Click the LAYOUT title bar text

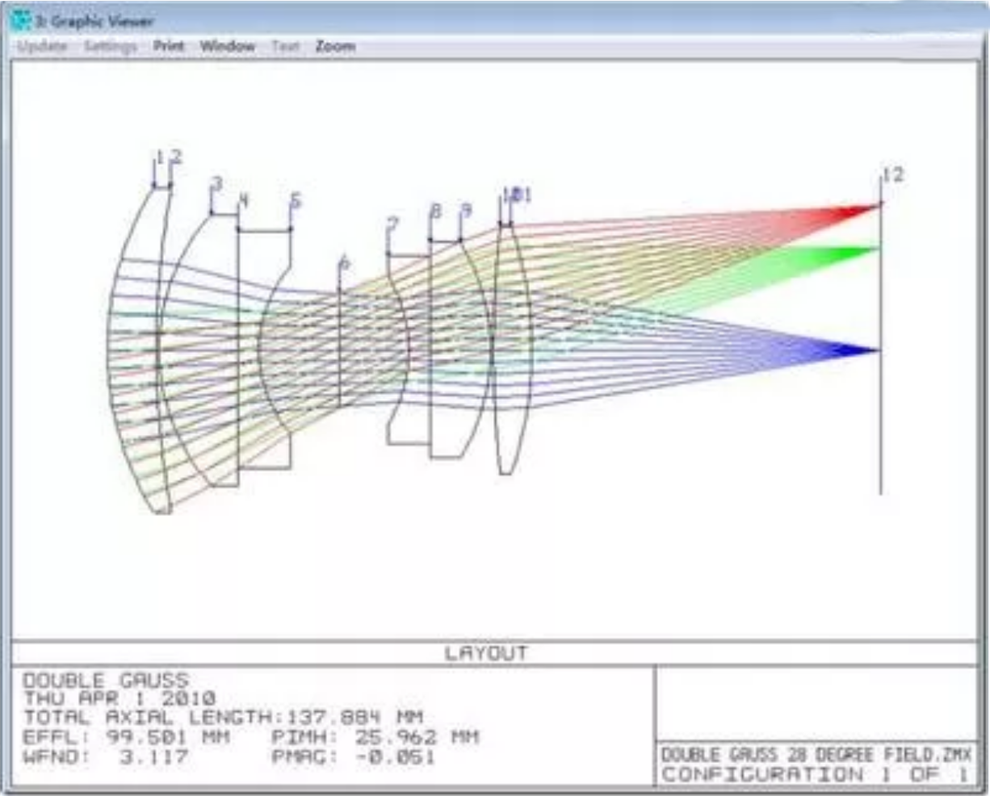[485, 653]
